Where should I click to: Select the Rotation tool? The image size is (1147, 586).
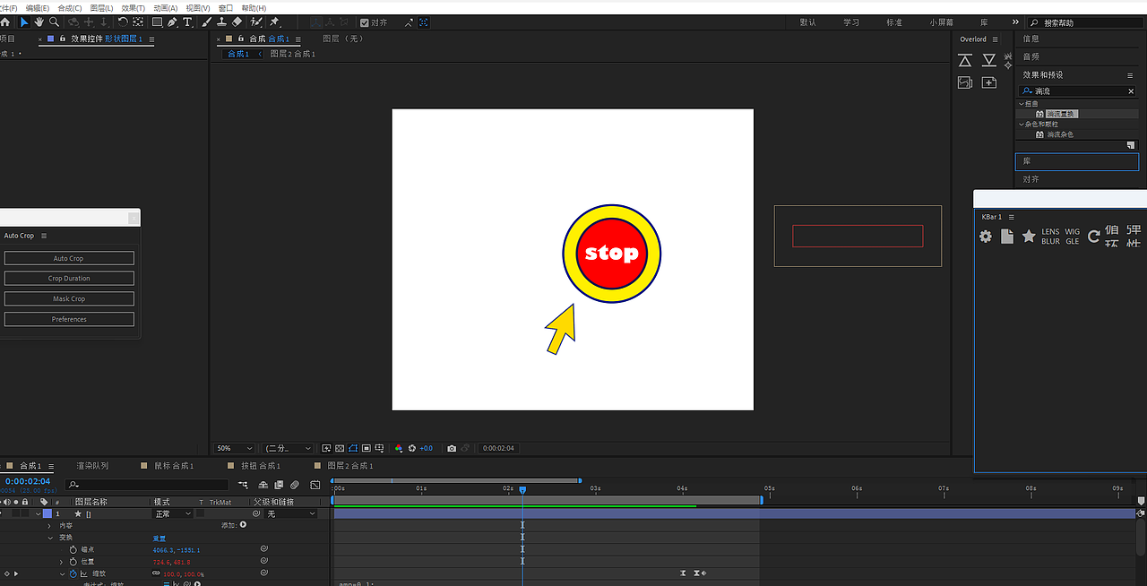(x=123, y=22)
